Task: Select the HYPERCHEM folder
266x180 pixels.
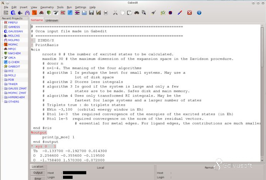Action: (x=16, y=97)
